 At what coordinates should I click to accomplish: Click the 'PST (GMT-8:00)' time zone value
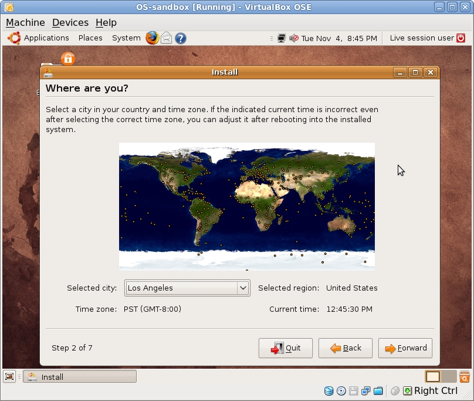[153, 309]
